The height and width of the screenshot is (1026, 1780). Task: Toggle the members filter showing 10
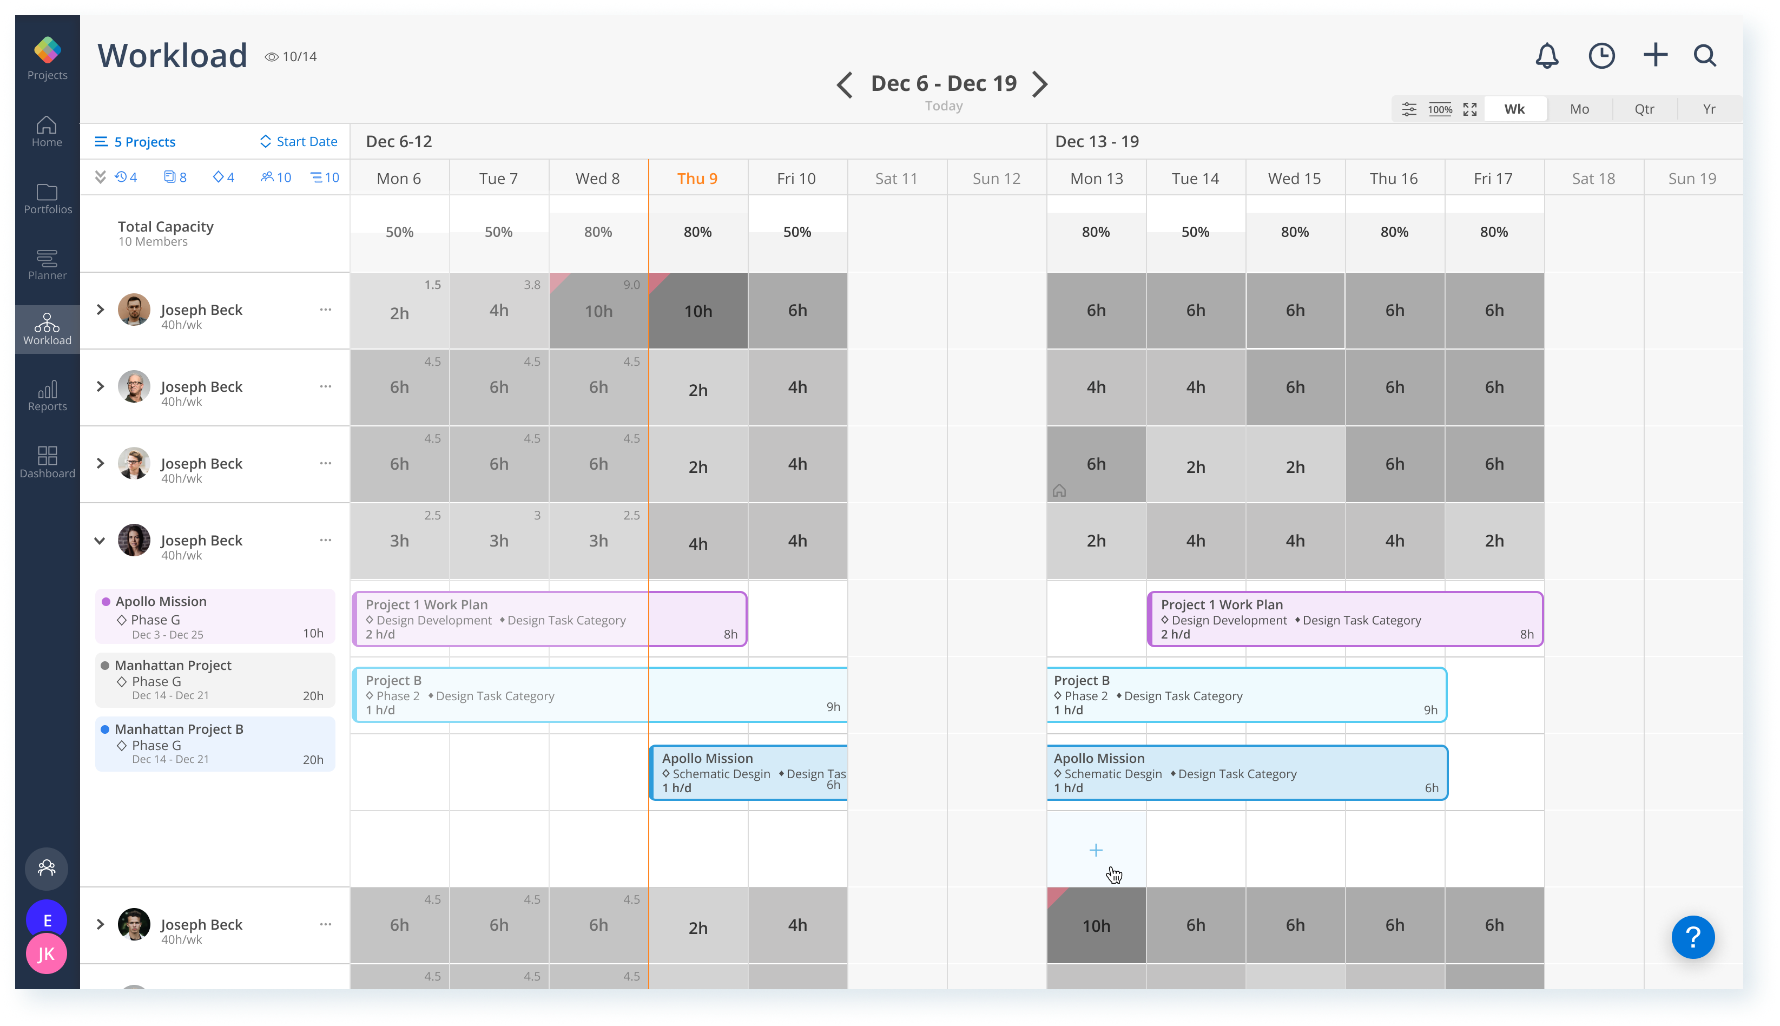pyautogui.click(x=275, y=177)
